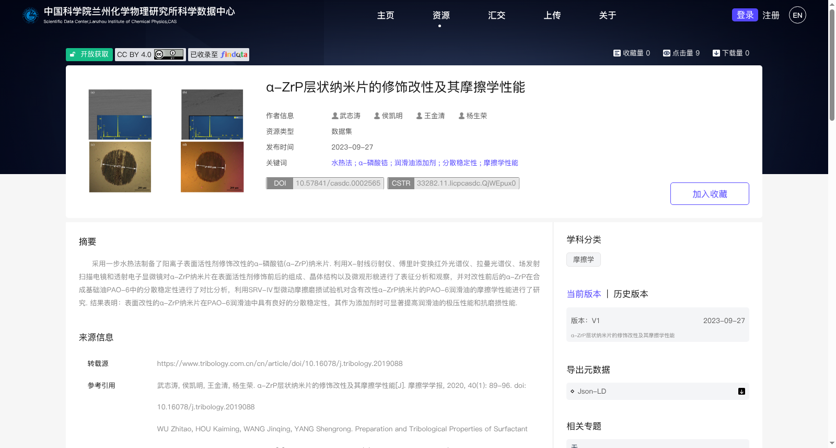Click the CSTR identifier badge
Viewport: 836px width, 448px height.
[453, 183]
